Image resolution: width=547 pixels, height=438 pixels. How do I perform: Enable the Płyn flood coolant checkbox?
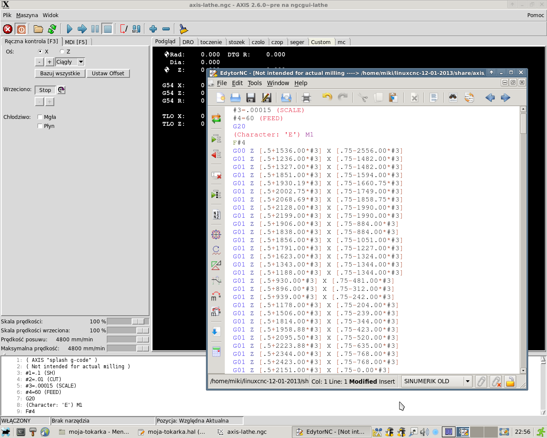click(40, 126)
